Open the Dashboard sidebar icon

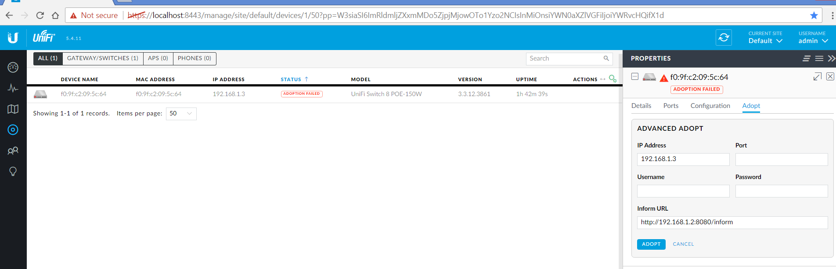[x=13, y=67]
